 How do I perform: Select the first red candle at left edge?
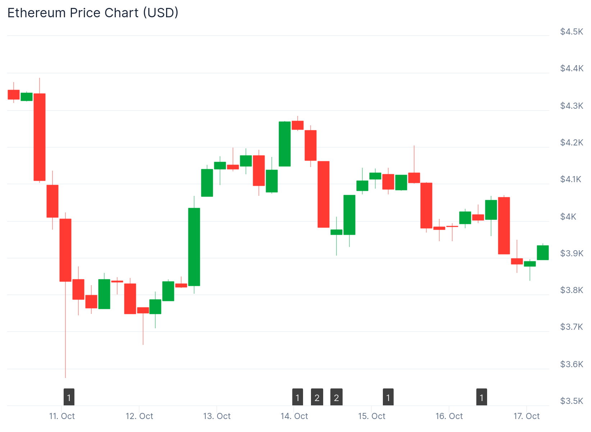(x=14, y=94)
